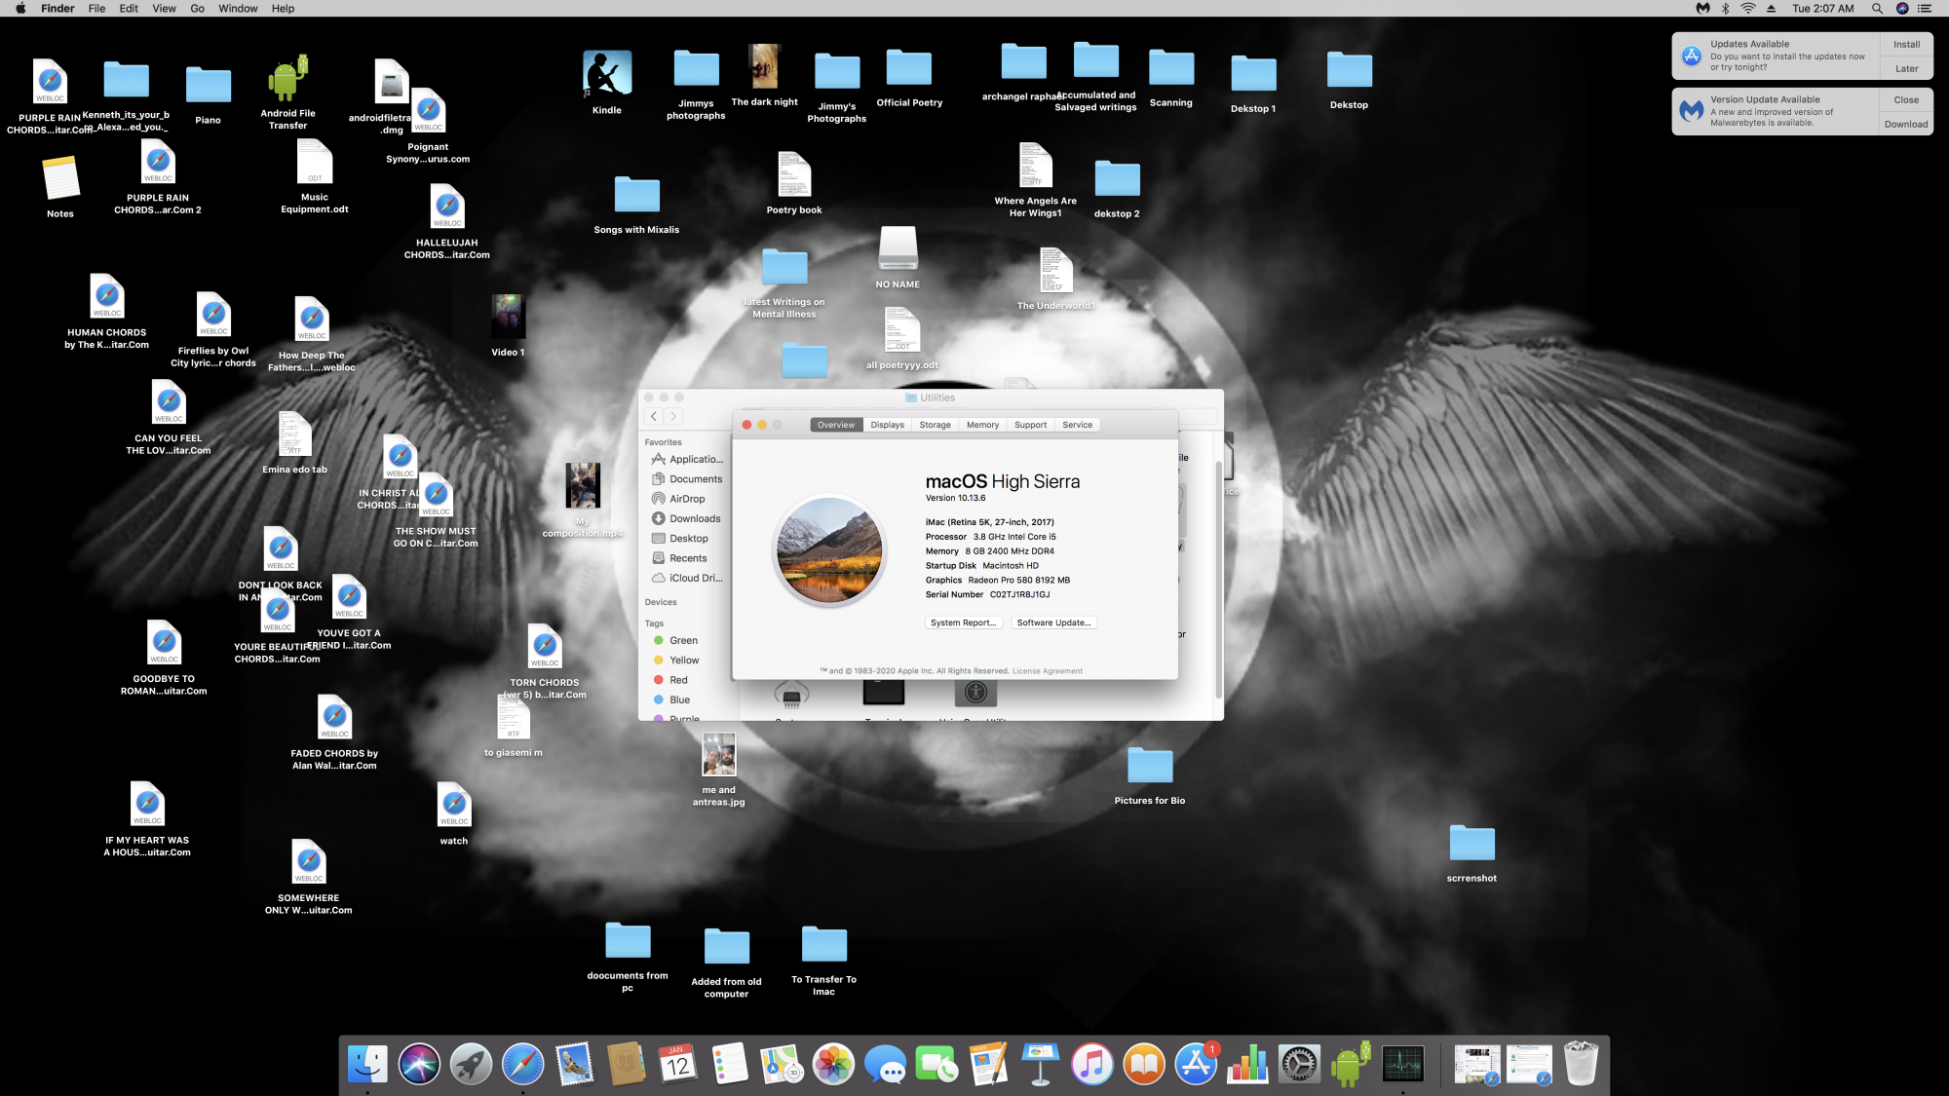The height and width of the screenshot is (1096, 1949).
Task: Open Android File Transfer desktop icon
Action: 287,79
